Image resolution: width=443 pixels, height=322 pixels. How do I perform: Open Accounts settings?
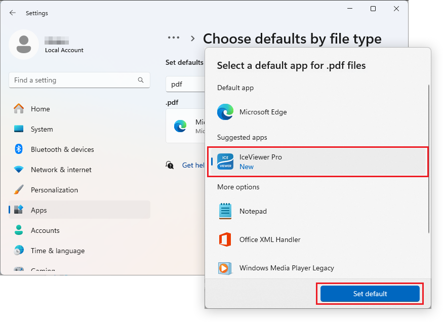pos(79,230)
